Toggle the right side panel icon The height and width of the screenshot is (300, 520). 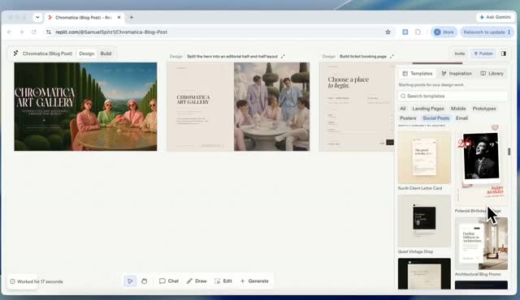(504, 54)
